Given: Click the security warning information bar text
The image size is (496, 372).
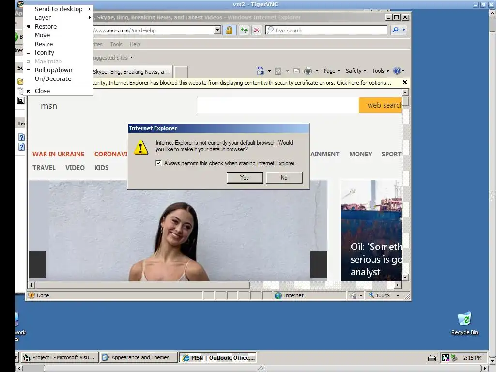Looking at the screenshot, I should (x=242, y=83).
